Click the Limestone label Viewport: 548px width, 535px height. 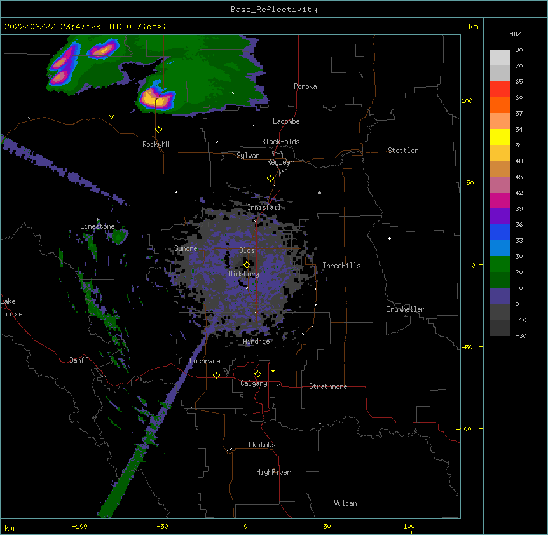(97, 226)
